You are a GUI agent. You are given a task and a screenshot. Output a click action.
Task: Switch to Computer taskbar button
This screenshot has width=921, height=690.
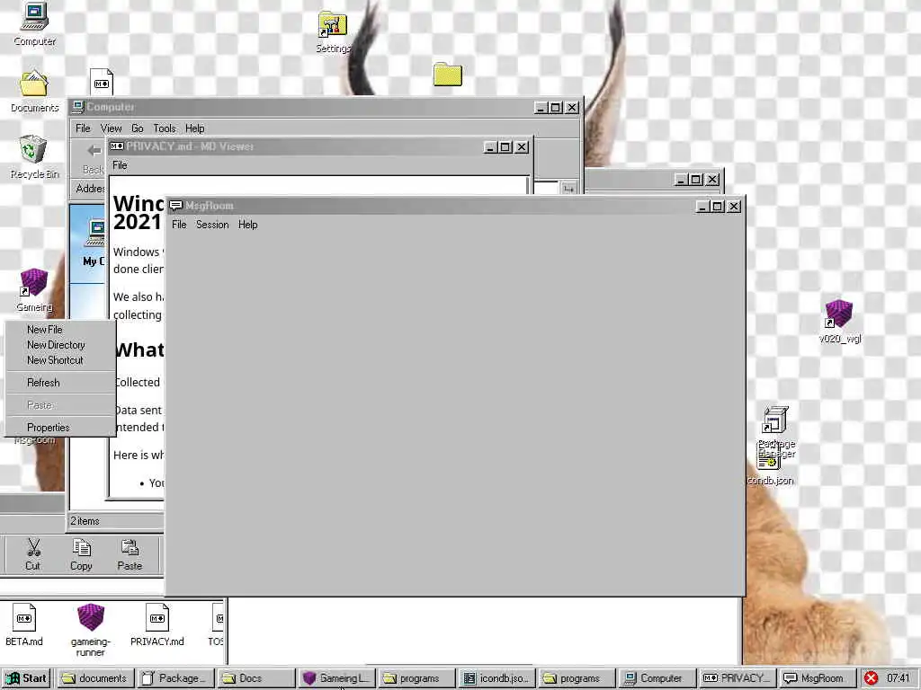click(x=657, y=678)
